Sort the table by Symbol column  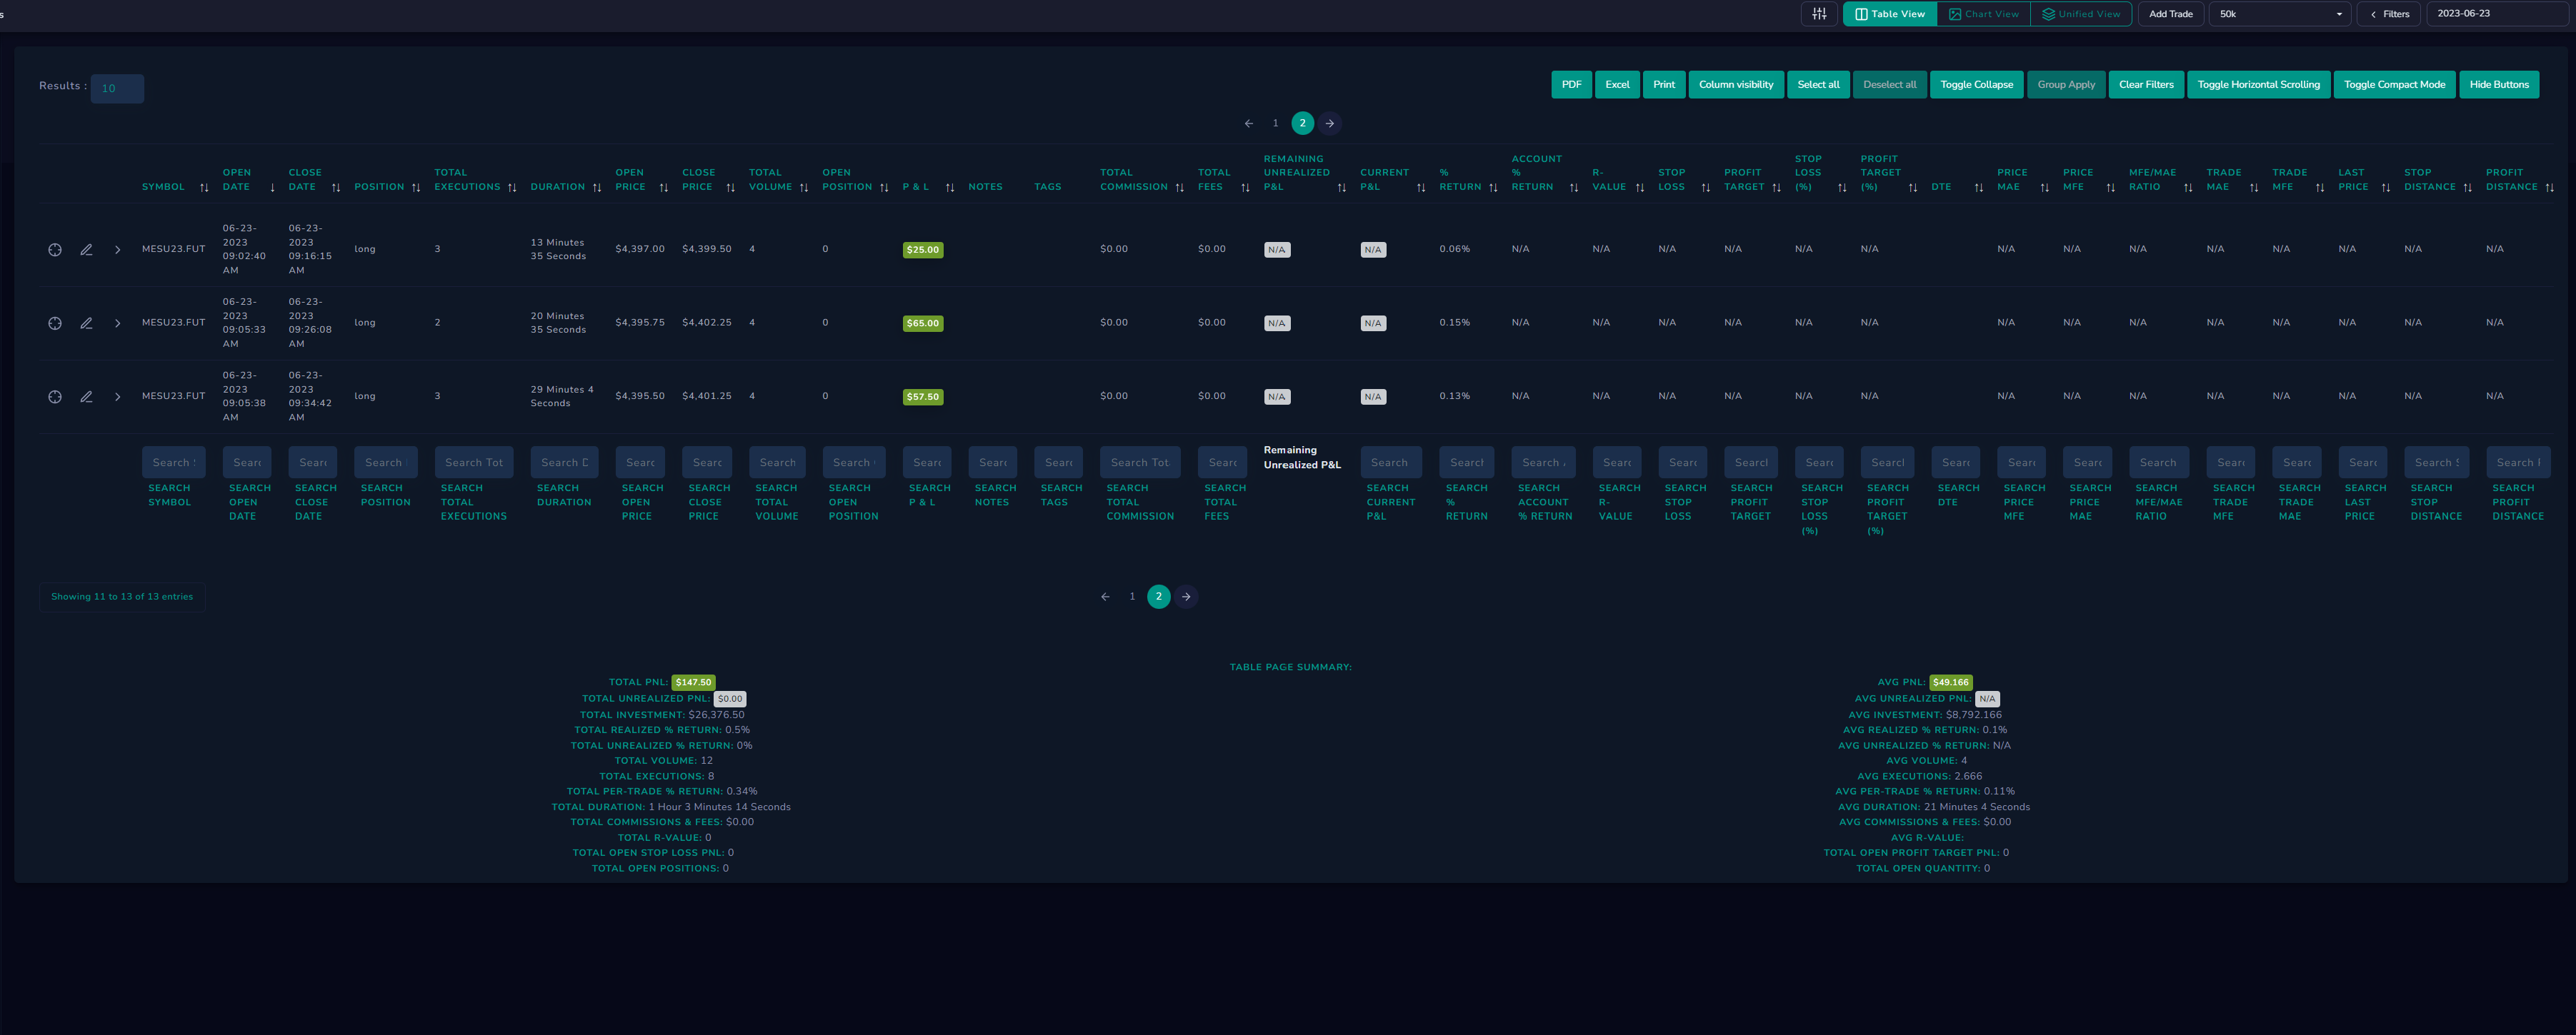click(204, 188)
